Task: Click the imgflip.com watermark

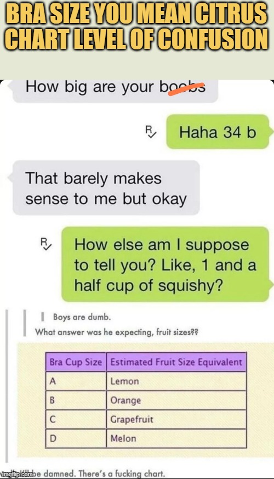Action: (x=16, y=474)
